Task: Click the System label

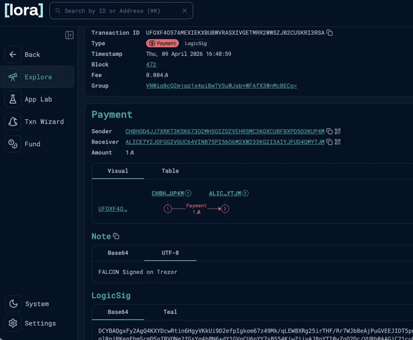Action: pos(37,304)
